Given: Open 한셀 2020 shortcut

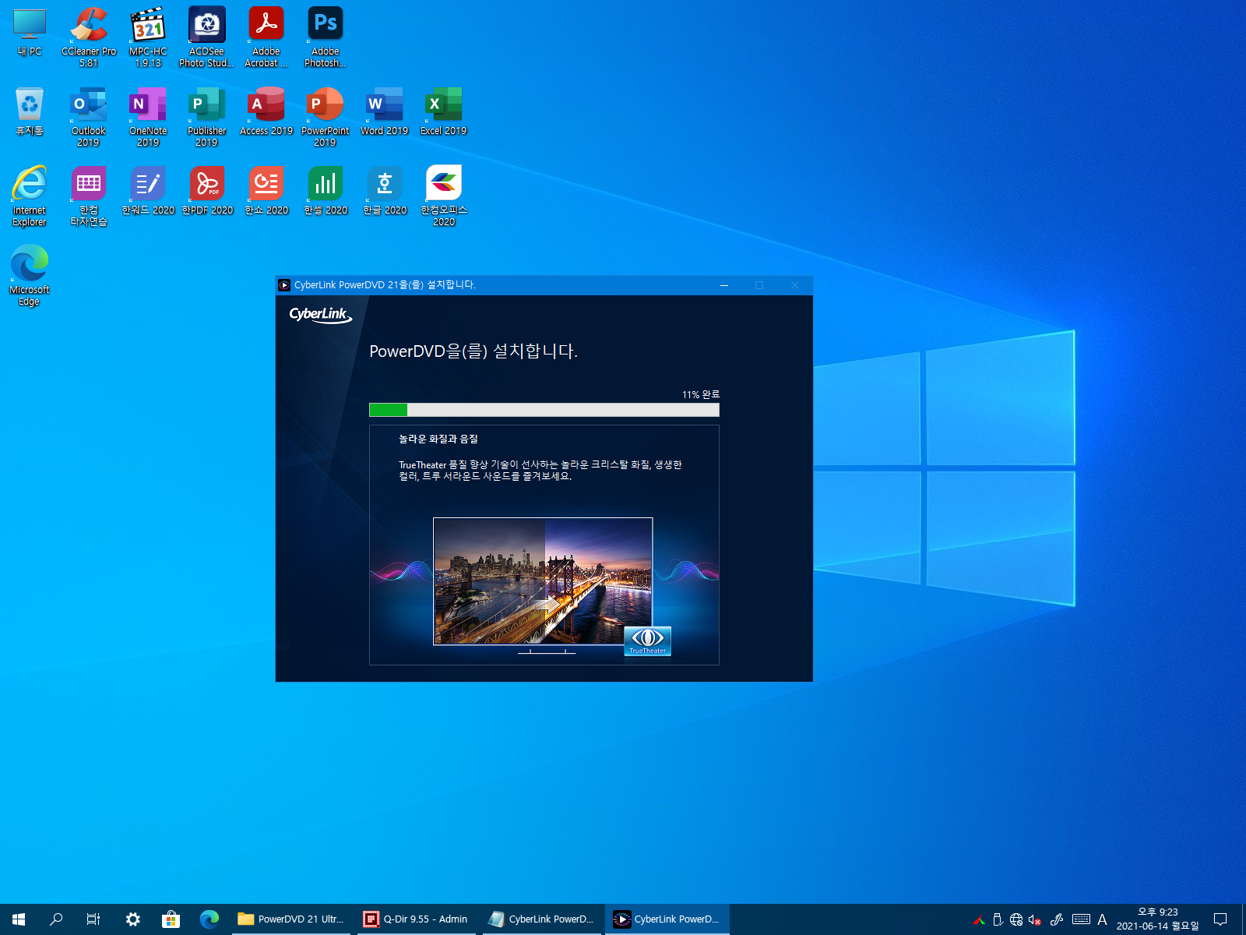Looking at the screenshot, I should pyautogui.click(x=326, y=192).
